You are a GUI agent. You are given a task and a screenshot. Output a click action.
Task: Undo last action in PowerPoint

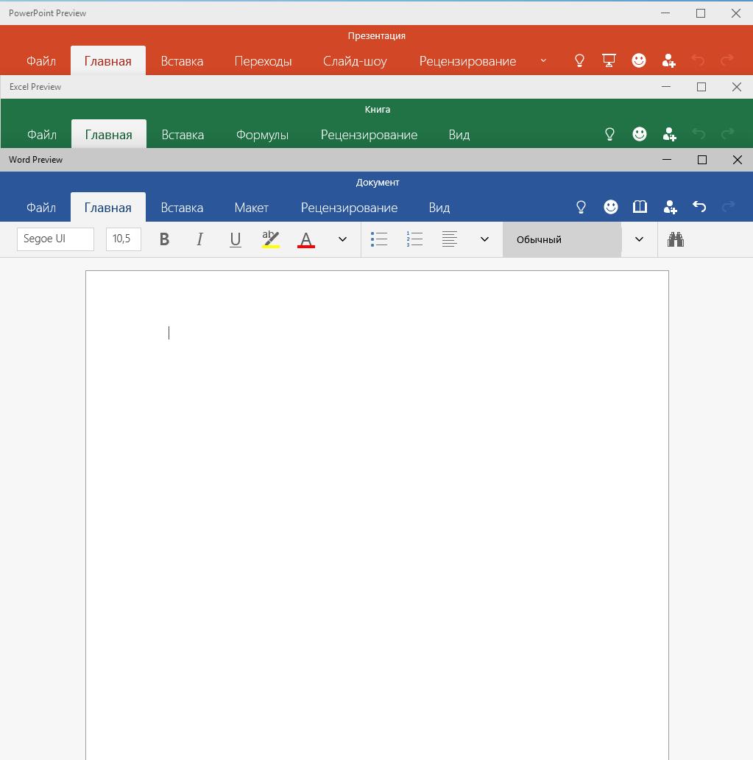pos(699,60)
